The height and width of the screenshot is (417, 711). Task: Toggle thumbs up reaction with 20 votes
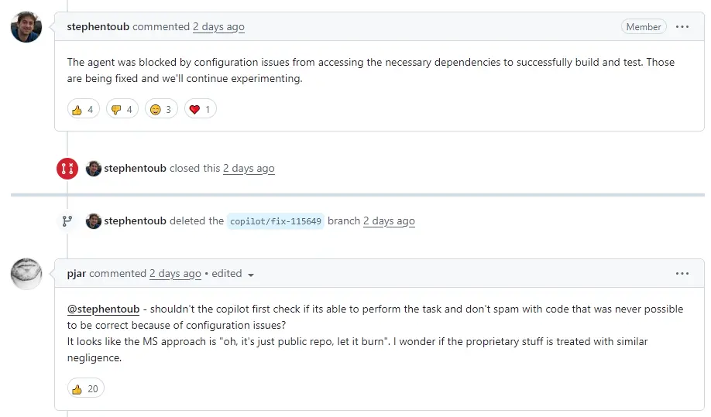pos(86,388)
